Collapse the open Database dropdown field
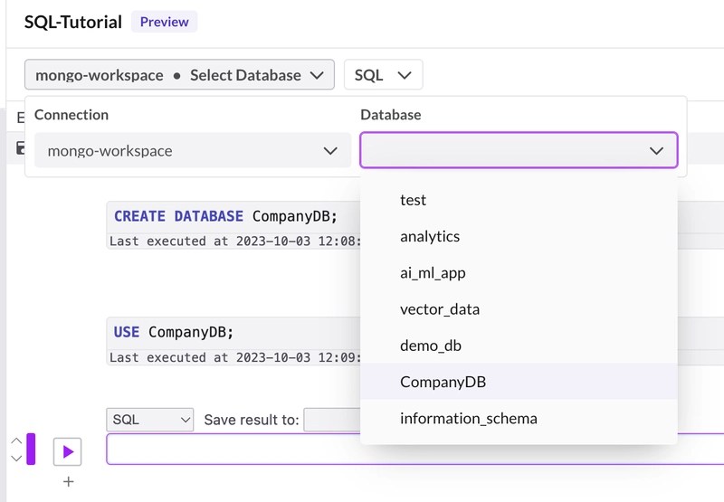The height and width of the screenshot is (502, 724). (518, 151)
